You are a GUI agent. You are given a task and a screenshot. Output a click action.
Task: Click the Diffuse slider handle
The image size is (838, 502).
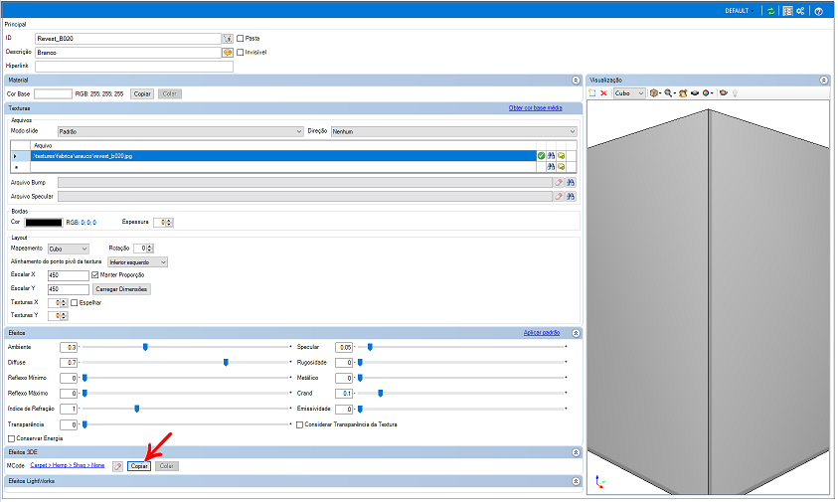coord(226,363)
